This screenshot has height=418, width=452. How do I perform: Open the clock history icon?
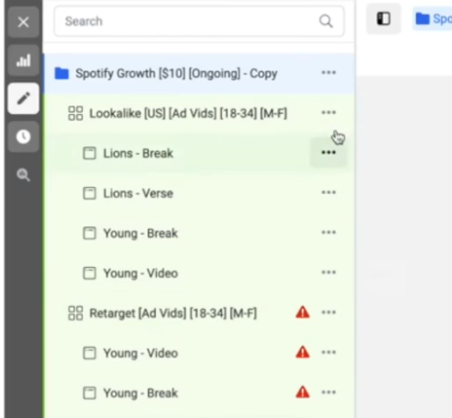pos(23,136)
